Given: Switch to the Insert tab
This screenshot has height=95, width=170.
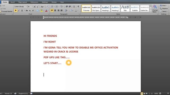Looking at the screenshot, I should pyautogui.click(x=12, y=2).
